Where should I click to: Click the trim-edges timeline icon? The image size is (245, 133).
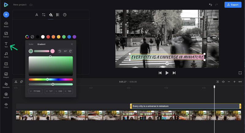pos(218,82)
